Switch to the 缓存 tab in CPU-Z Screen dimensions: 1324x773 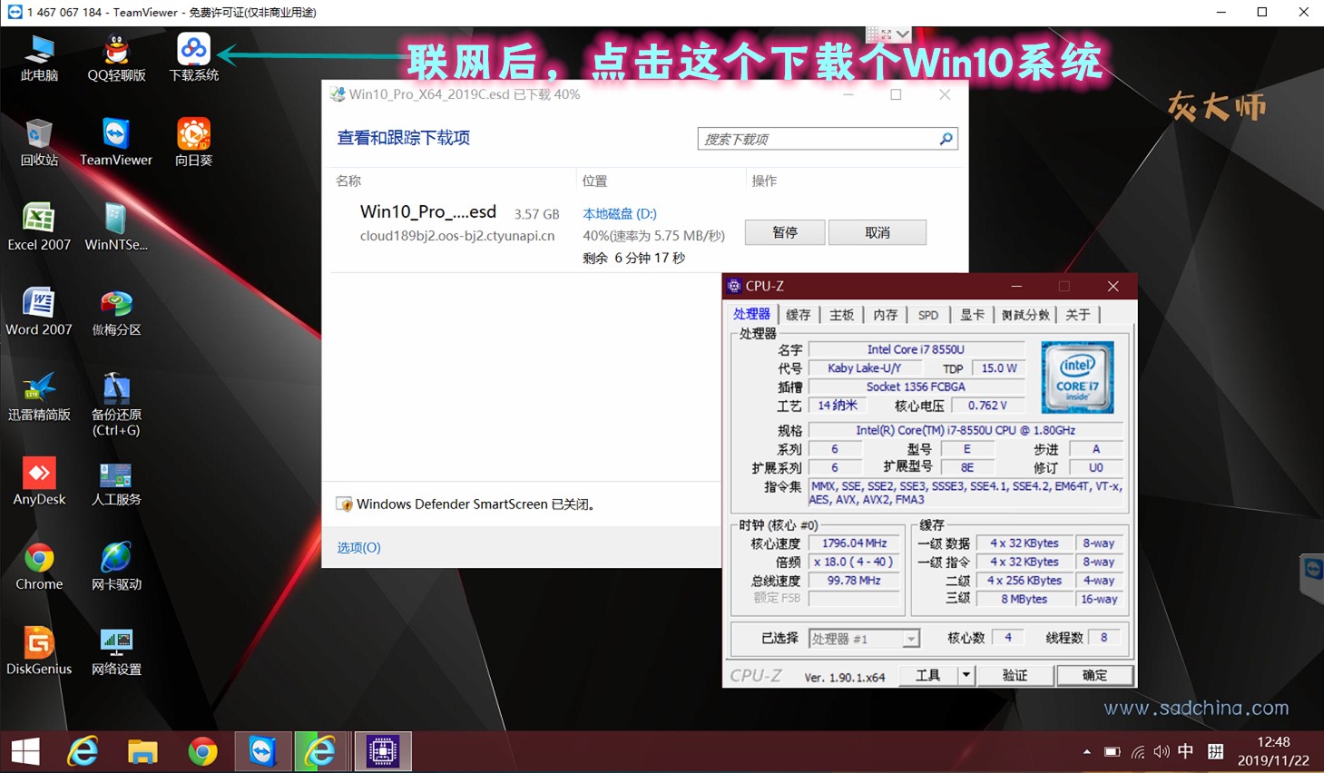(x=799, y=315)
